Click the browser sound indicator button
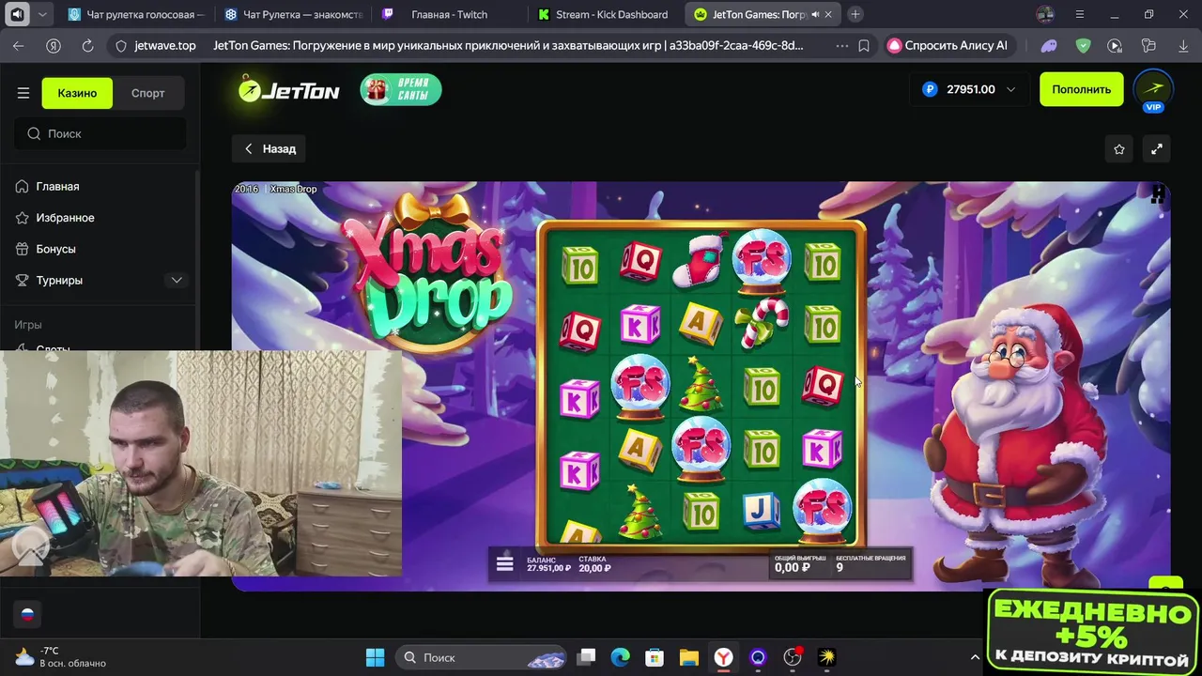 coord(17,14)
